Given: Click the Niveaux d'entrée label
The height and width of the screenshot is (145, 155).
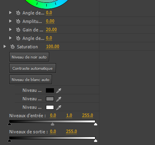Looking at the screenshot, I should coord(27,116).
